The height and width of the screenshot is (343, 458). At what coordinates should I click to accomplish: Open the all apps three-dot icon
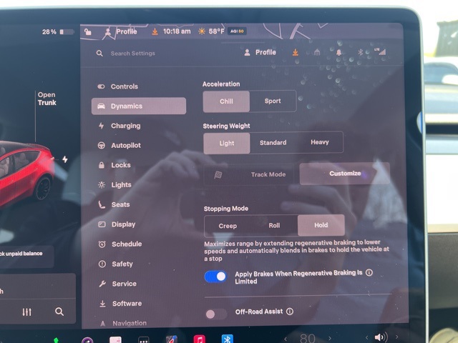pyautogui.click(x=143, y=339)
